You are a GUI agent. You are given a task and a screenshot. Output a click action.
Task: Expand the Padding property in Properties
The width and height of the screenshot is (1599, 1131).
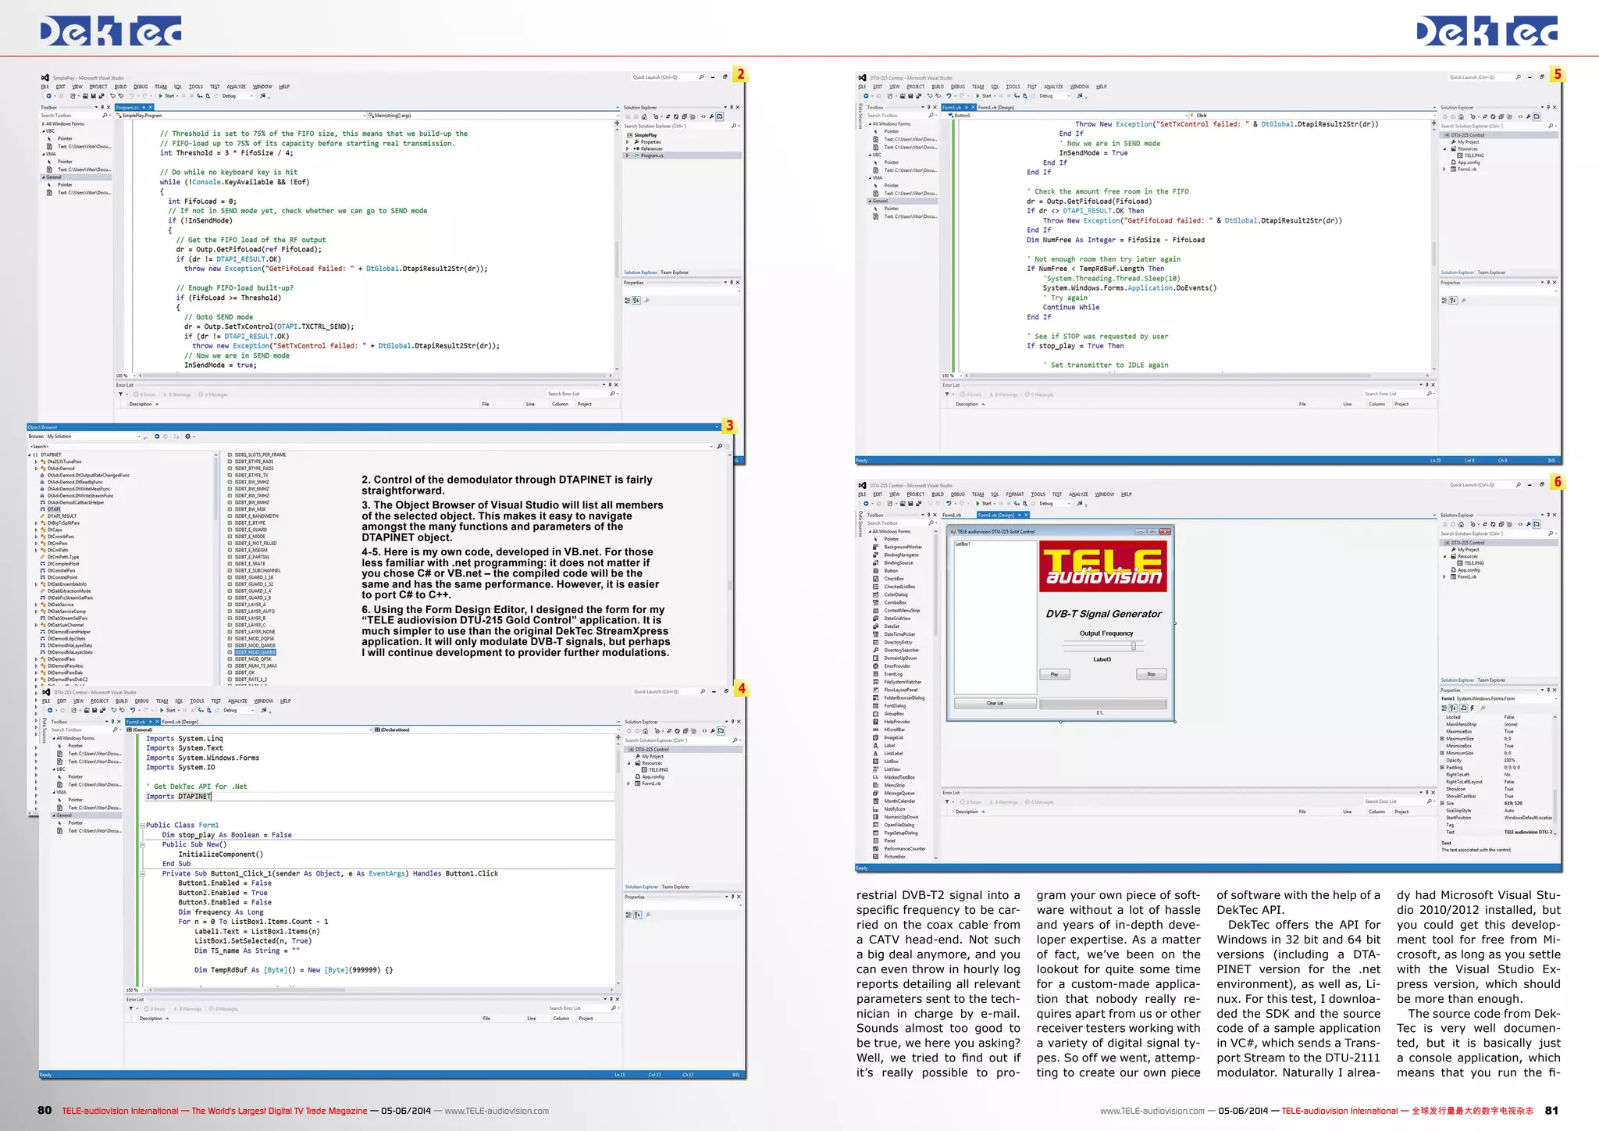[x=1443, y=767]
